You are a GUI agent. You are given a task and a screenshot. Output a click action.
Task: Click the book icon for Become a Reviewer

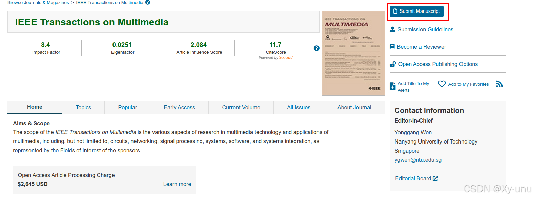pos(392,47)
